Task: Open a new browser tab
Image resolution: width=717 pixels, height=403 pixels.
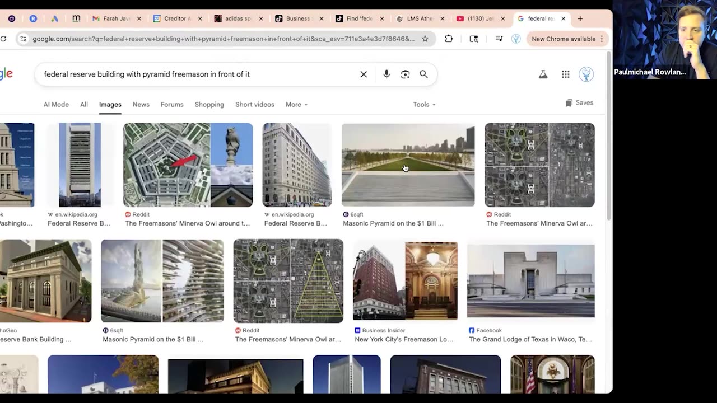Action: 580,18
